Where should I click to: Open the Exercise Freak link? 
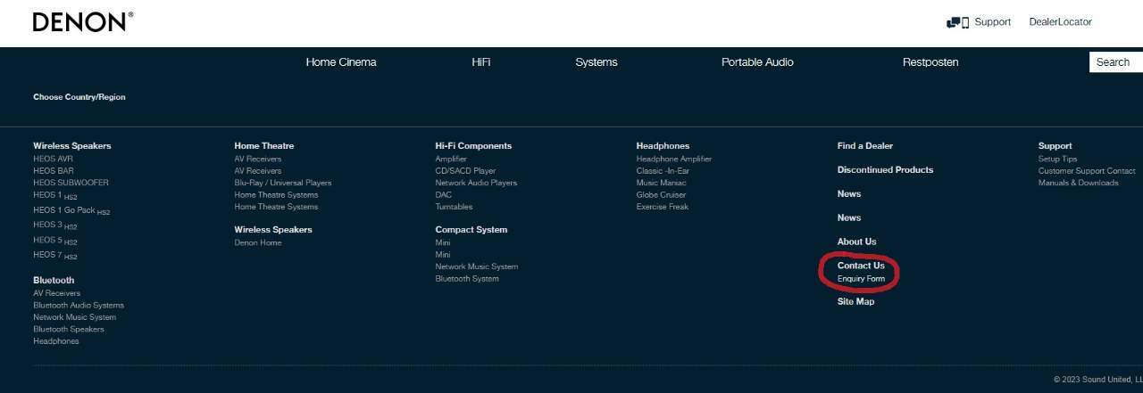(662, 207)
